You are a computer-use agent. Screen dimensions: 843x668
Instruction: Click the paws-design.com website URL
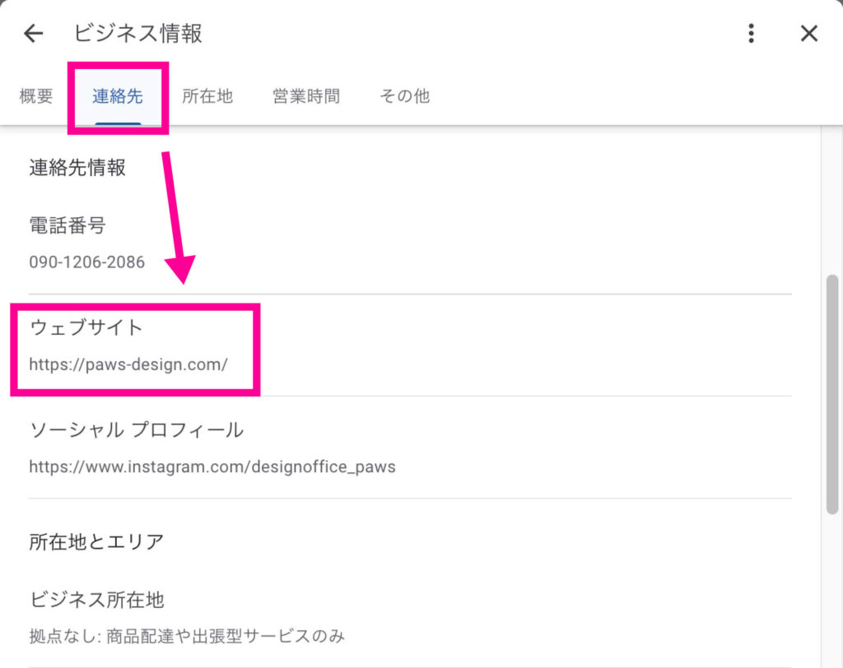point(128,364)
